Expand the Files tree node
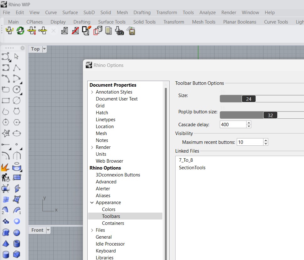This screenshot has height=260, width=304. tap(92, 230)
